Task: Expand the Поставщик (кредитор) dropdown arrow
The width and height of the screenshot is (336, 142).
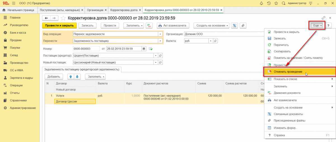Action: click(x=156, y=56)
